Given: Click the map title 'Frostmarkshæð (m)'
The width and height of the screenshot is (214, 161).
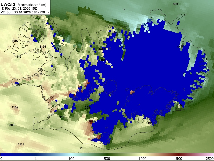Looking at the screenshot, I should coord(32,5).
